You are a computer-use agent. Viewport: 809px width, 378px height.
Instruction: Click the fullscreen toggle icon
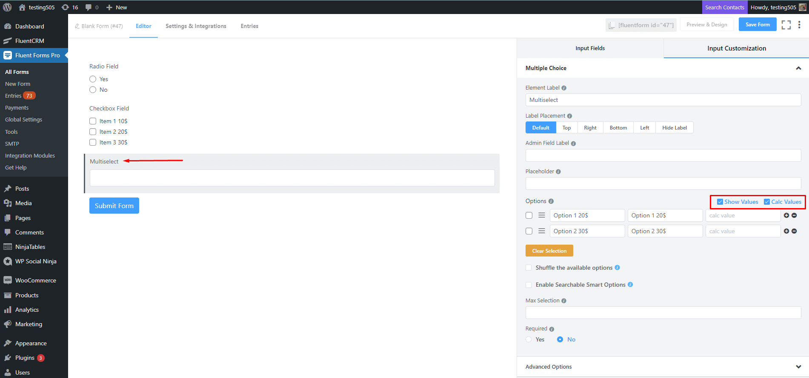(786, 25)
